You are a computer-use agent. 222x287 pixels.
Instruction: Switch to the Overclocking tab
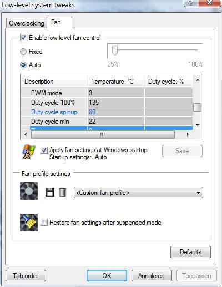26,23
